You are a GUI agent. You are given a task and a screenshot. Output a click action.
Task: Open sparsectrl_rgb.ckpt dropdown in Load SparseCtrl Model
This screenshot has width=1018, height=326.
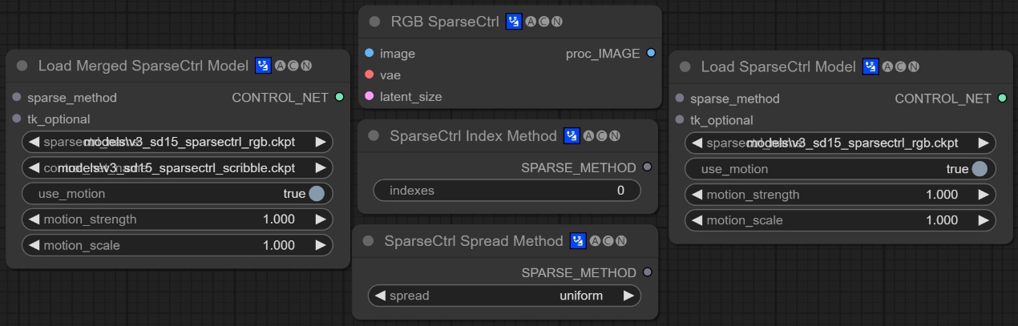pos(840,143)
